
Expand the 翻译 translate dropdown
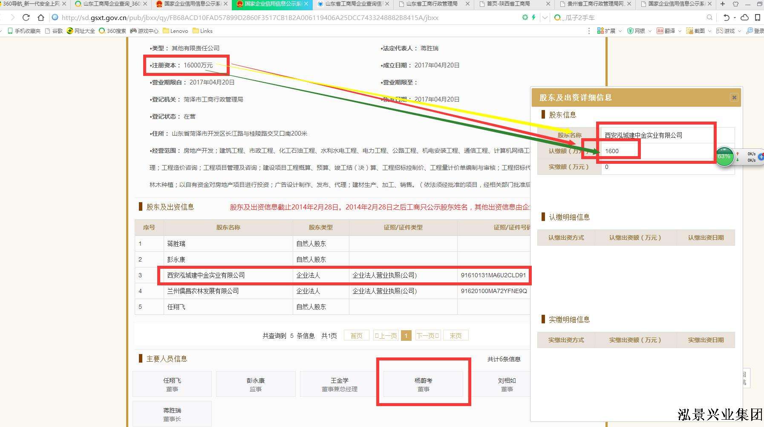pyautogui.click(x=680, y=31)
